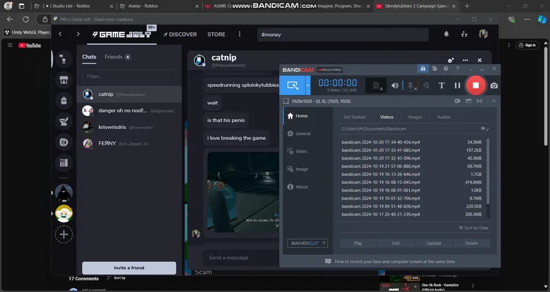Image resolution: width=550 pixels, height=292 pixels.
Task: Add a community with the plus circle
Action: point(64,235)
